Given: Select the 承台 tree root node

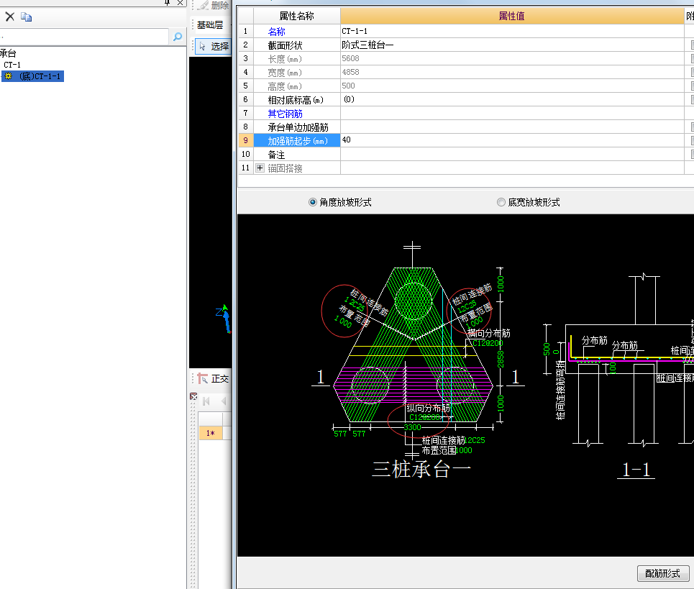Looking at the screenshot, I should pyautogui.click(x=9, y=53).
